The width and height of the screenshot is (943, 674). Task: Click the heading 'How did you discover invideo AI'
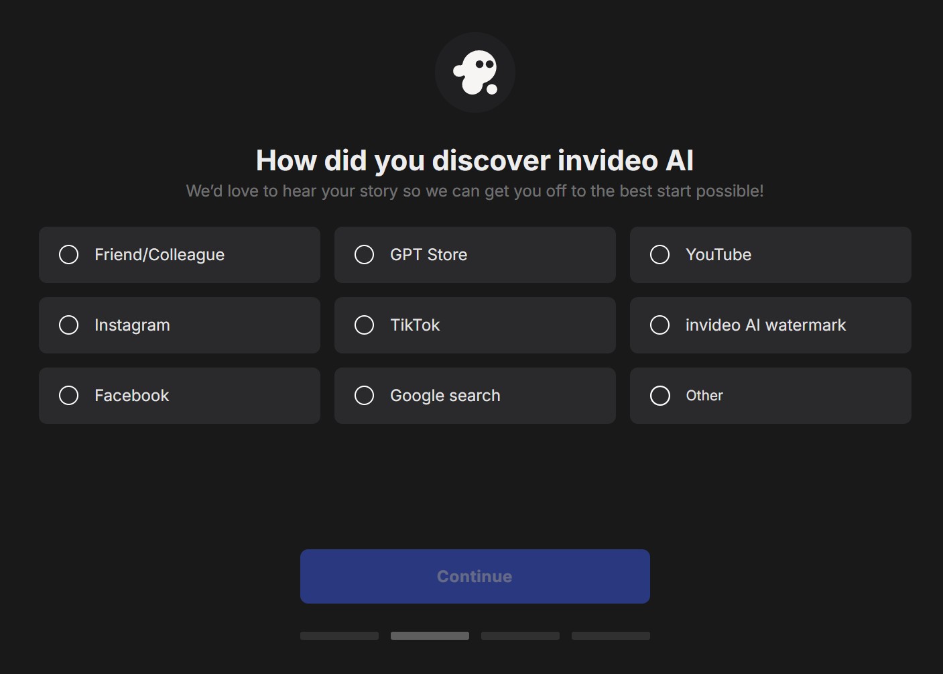click(x=475, y=161)
